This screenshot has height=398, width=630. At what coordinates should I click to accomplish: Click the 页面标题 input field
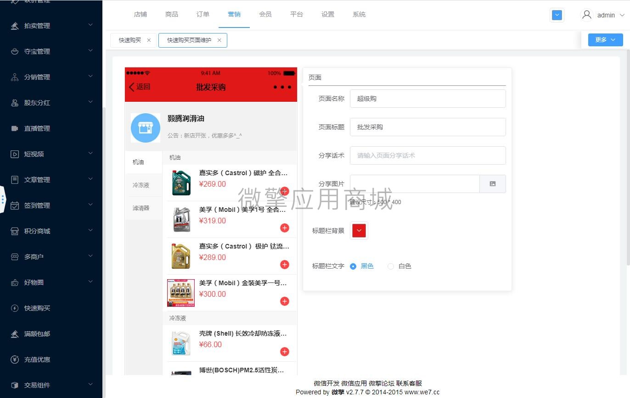(428, 127)
